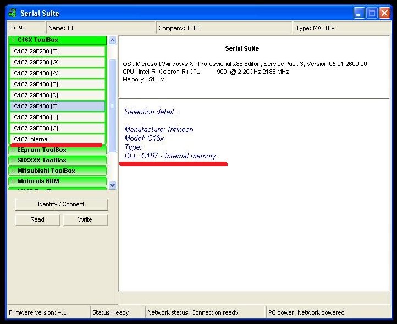Click toolbox list scroll down arrow
Screen dimensions: 397x324
pos(112,185)
